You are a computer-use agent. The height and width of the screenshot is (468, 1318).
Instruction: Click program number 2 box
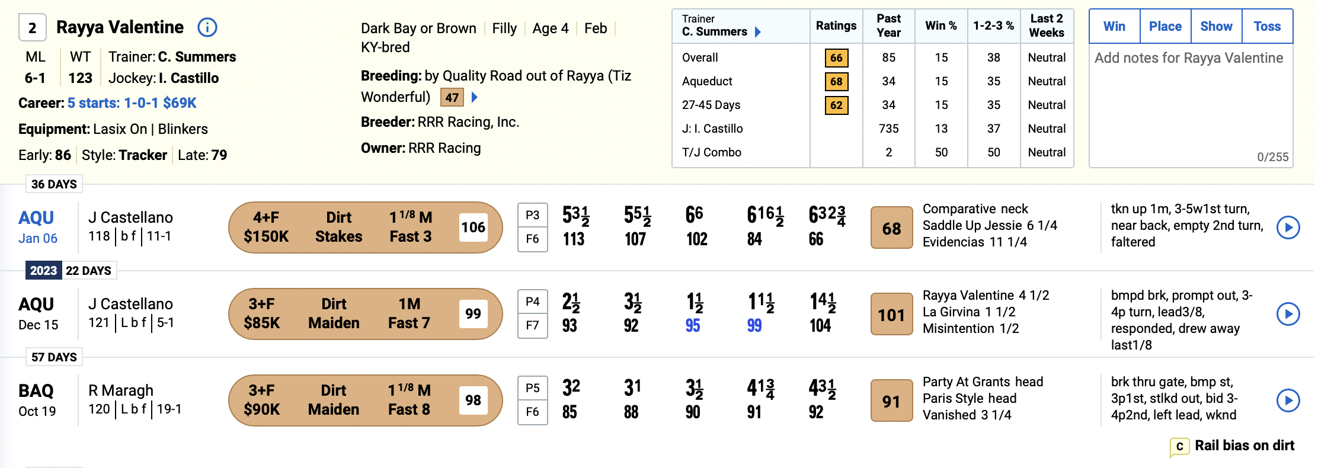coord(33,27)
